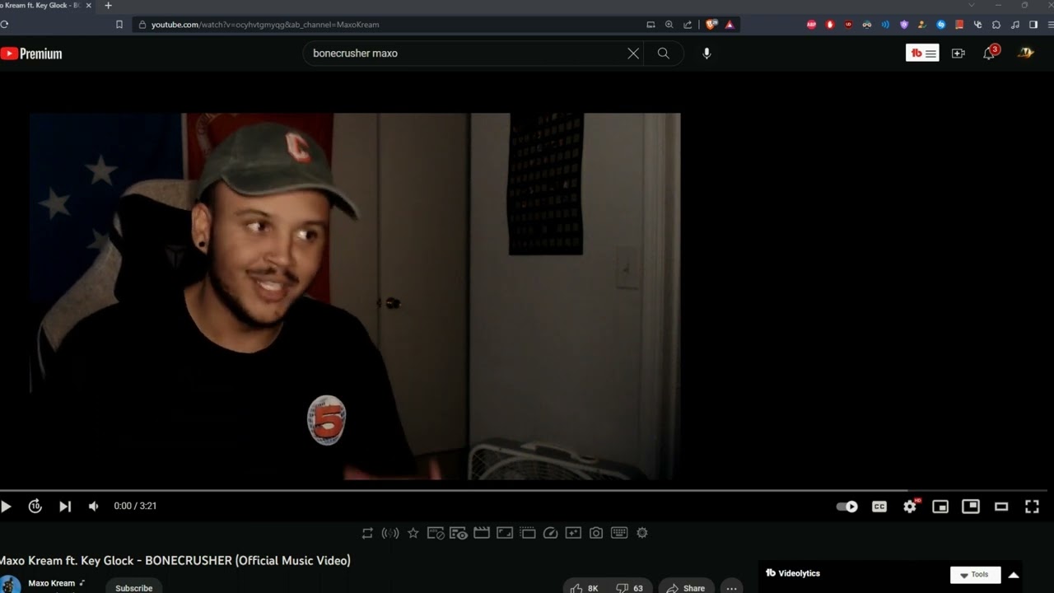Click the video filters sparkle icon

click(x=573, y=533)
